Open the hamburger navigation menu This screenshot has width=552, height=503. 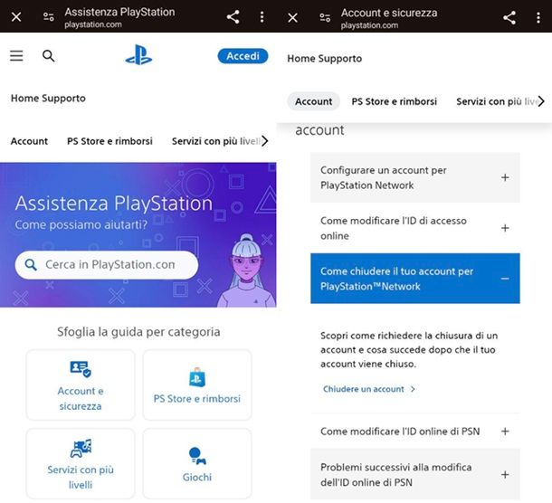pos(16,55)
